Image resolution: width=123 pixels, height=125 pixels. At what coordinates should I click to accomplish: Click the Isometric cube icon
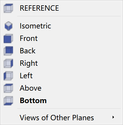pyautogui.click(x=9, y=26)
